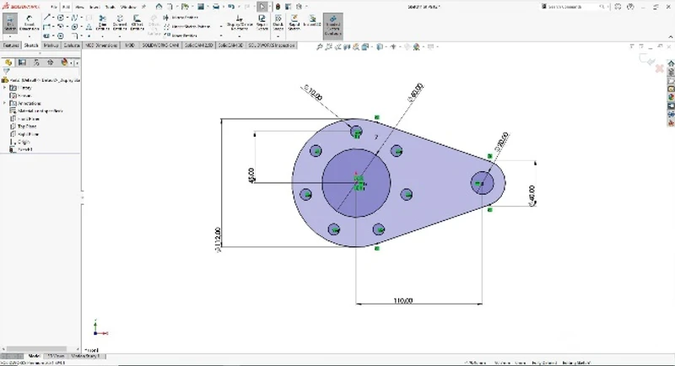Click the Linear Sketch Pattern tool
The image size is (675, 366).
(186, 26)
